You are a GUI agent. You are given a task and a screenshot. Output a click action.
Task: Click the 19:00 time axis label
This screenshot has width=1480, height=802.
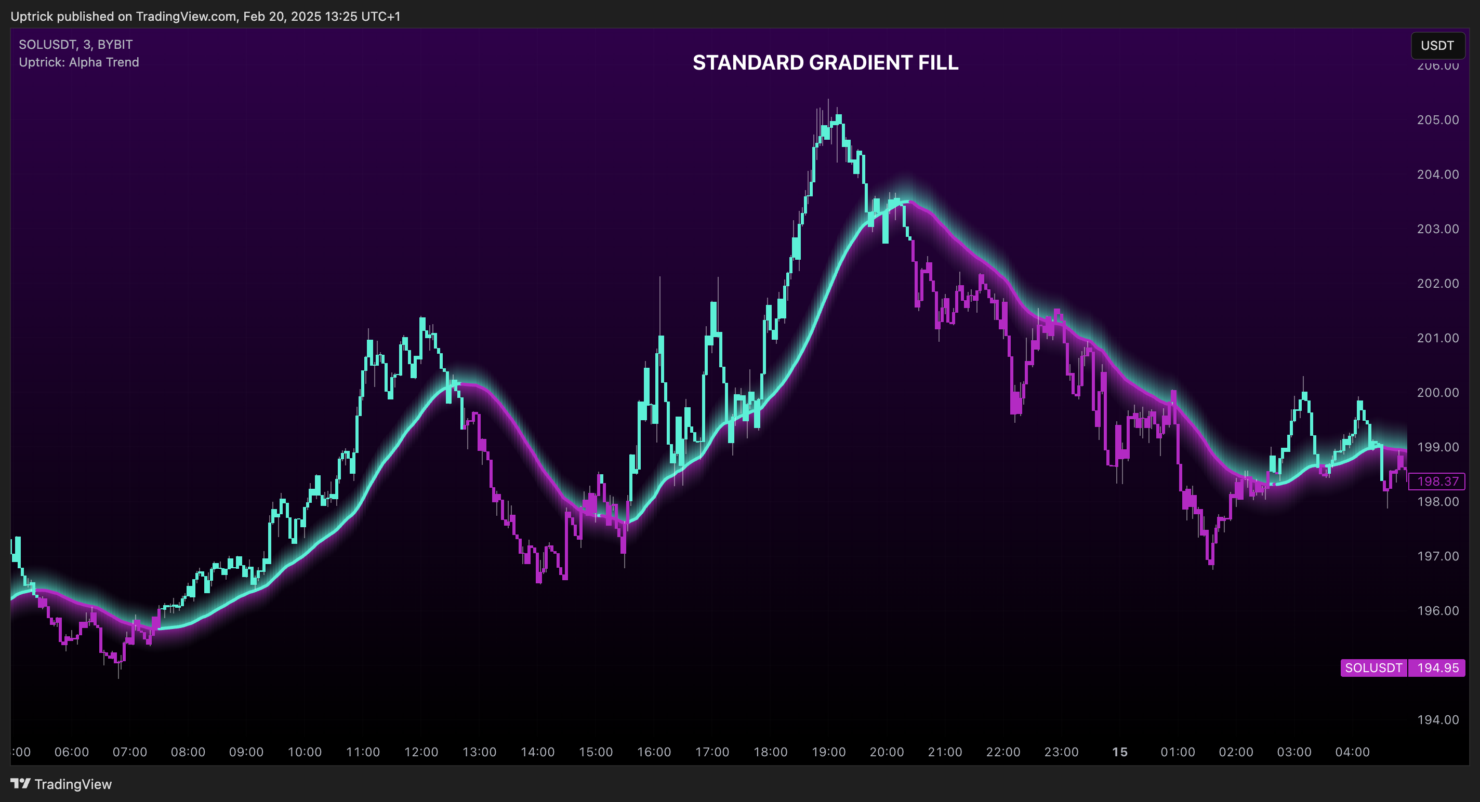pyautogui.click(x=828, y=752)
